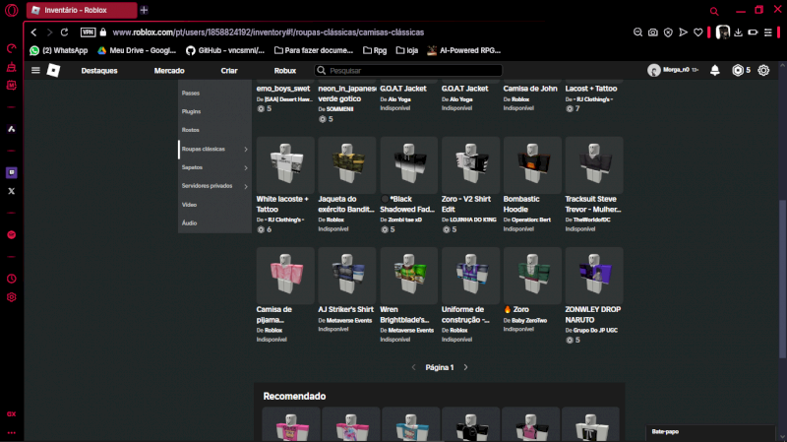
Task: Open the Roblox notifications bell
Action: pyautogui.click(x=714, y=71)
